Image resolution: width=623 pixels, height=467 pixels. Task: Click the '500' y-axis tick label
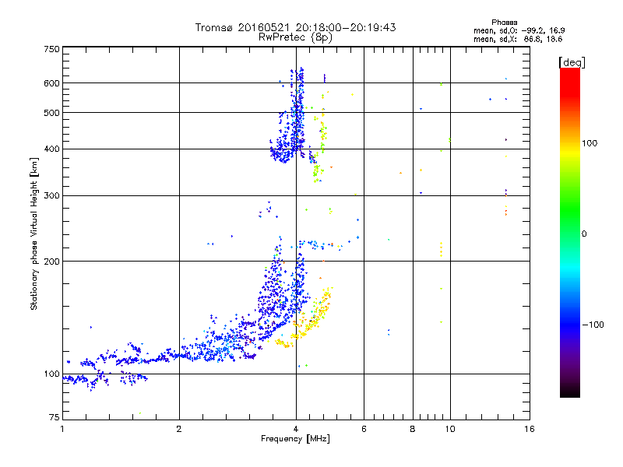(x=52, y=113)
